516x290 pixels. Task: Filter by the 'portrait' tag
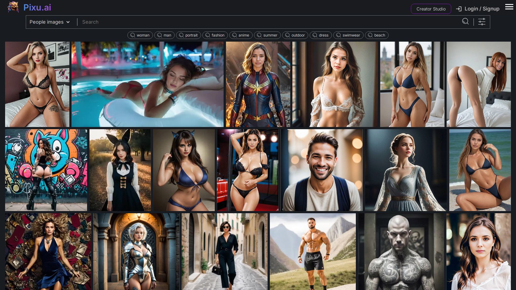click(x=188, y=35)
